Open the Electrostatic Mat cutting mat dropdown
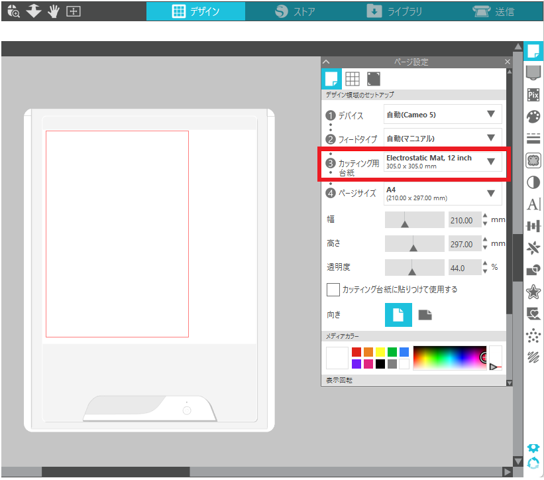The image size is (544, 480). pos(443,162)
